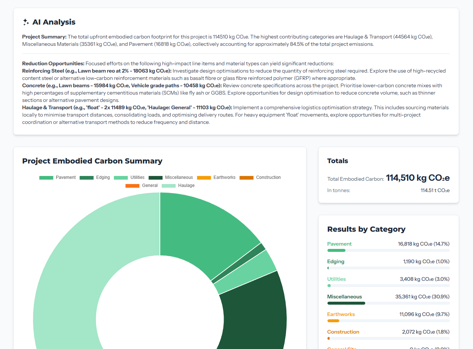Click the AI Analysis sparkle icon
473x349 pixels.
[x=25, y=22]
